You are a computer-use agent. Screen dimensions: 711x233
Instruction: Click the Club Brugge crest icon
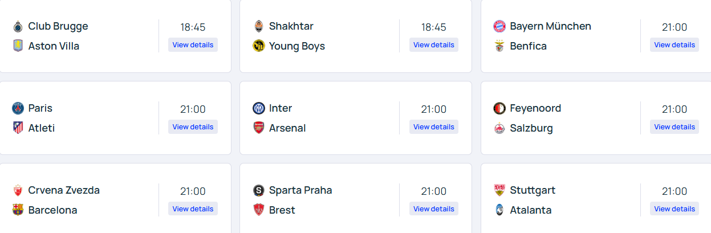18,26
